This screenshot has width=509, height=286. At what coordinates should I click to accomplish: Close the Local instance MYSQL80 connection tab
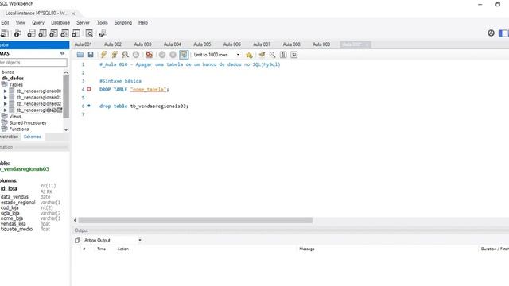[x=73, y=14]
